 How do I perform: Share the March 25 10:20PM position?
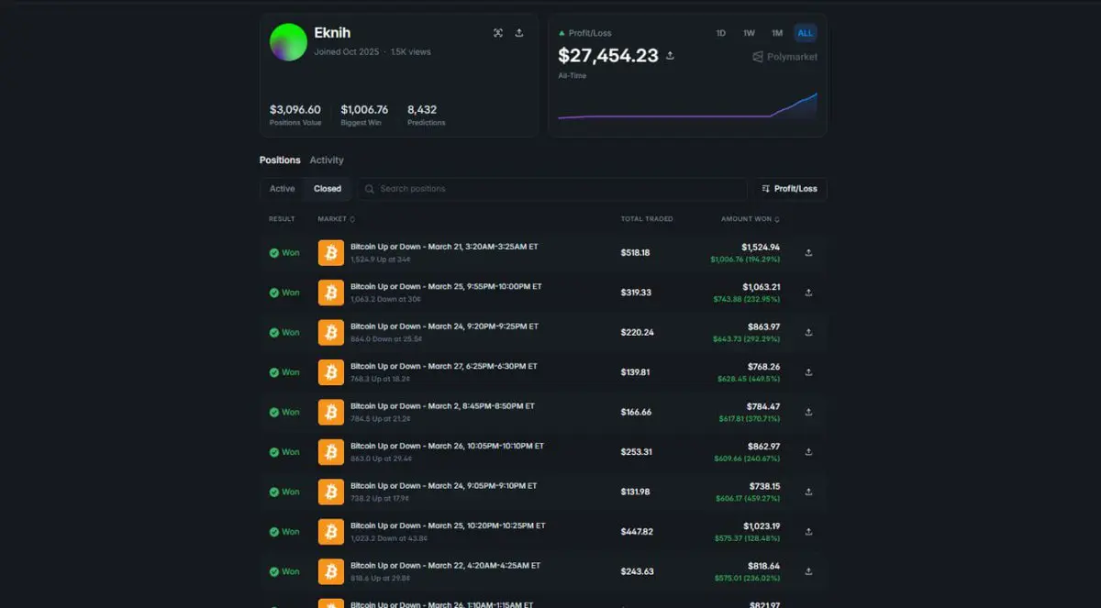(808, 532)
